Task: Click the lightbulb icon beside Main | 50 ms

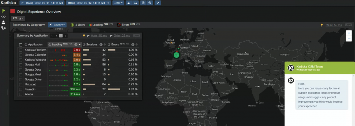Action: click(322, 25)
